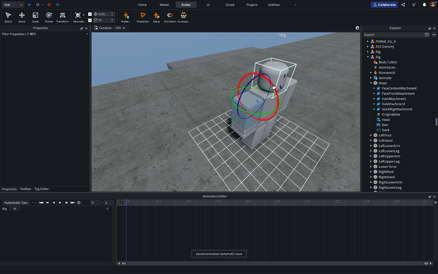Pop out the Explorer panel
The width and height of the screenshot is (438, 274).
tap(429, 28)
